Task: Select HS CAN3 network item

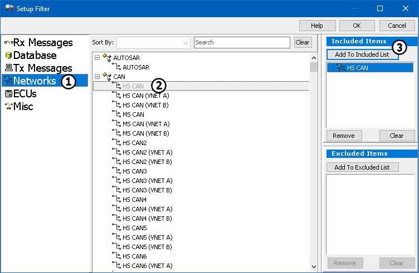Action: point(134,171)
